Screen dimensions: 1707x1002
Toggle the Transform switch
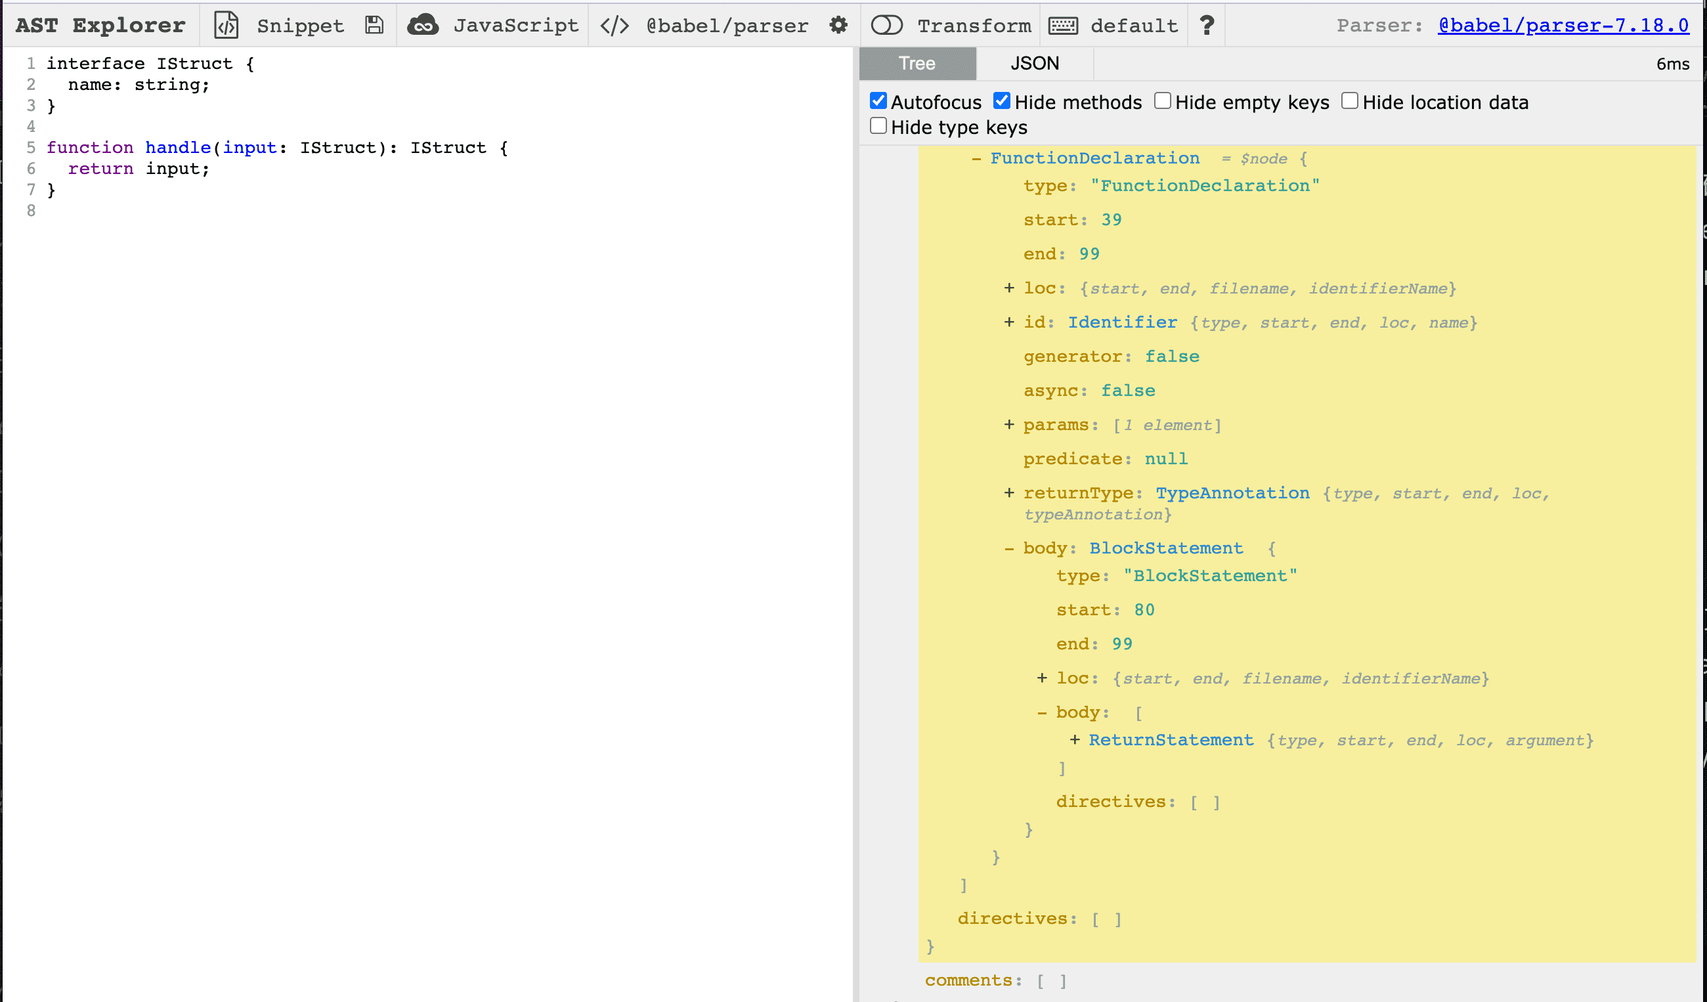tap(886, 25)
